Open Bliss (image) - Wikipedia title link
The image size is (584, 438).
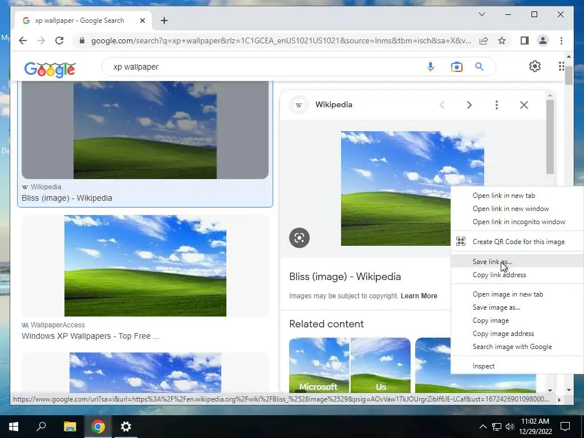click(345, 277)
